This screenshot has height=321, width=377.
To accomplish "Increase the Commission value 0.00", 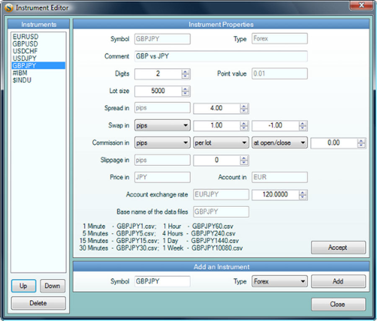I will pos(361,141).
